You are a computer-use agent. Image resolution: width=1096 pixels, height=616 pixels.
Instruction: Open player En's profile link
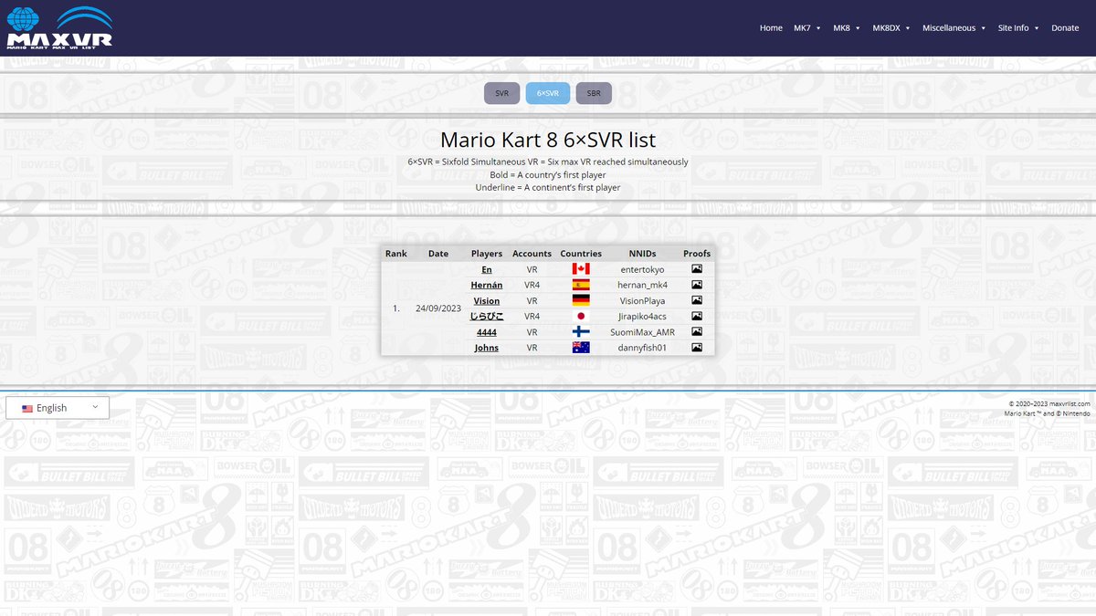click(x=487, y=269)
